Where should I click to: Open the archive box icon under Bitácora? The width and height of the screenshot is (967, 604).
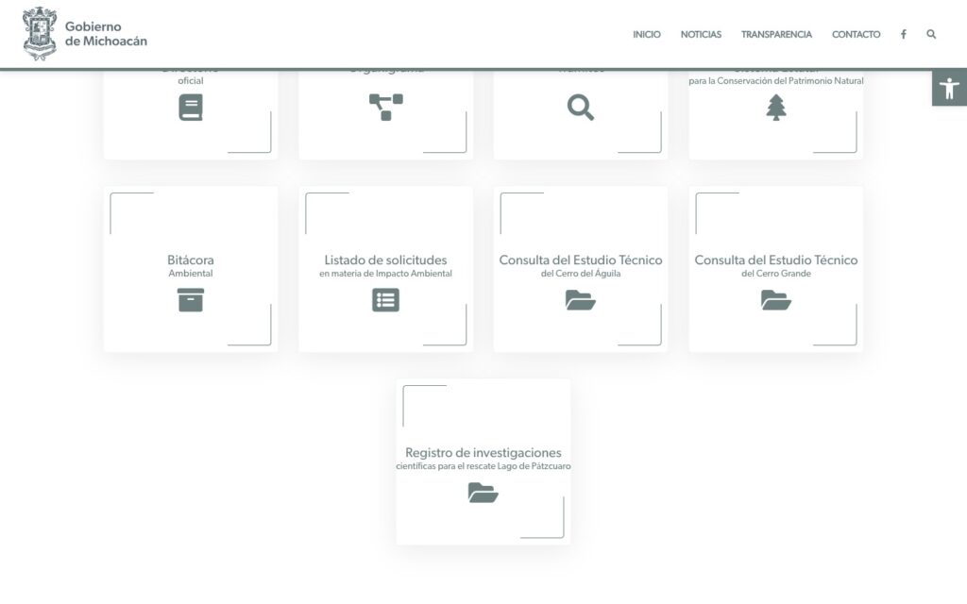tap(191, 300)
